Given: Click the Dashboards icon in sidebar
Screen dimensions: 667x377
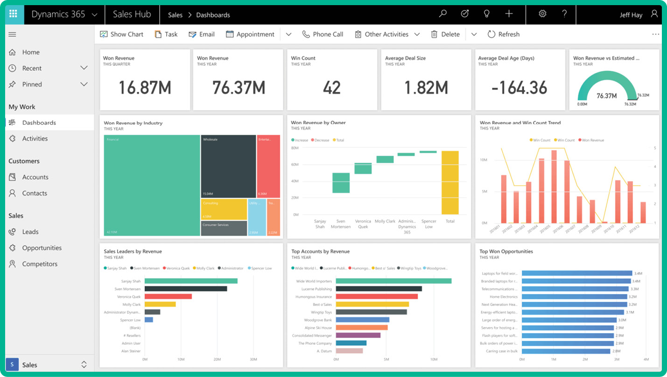Looking at the screenshot, I should 13,123.
